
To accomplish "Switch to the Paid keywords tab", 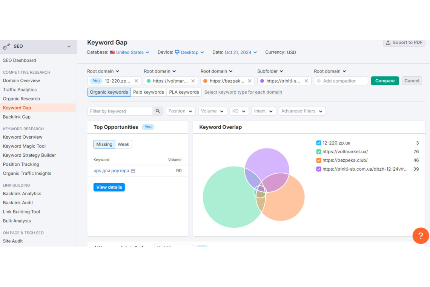I will pos(148,92).
